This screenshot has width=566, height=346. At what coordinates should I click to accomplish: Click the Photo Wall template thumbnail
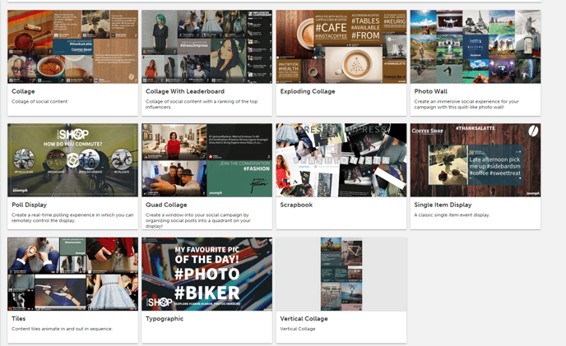pyautogui.click(x=475, y=47)
